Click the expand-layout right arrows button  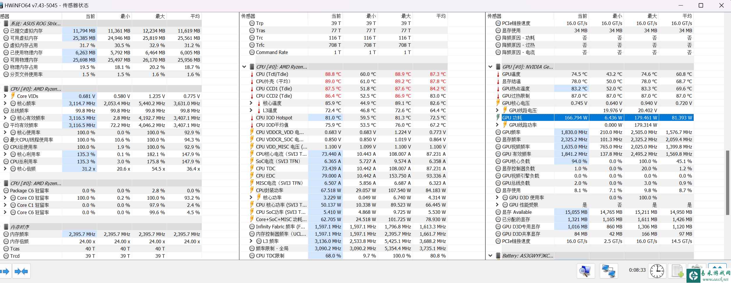coord(5,271)
